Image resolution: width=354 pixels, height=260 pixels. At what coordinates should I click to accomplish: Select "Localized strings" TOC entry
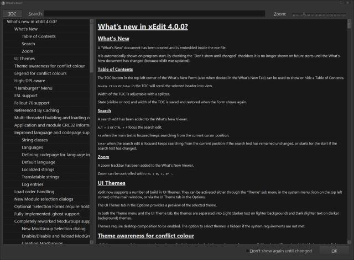[x=38, y=169]
